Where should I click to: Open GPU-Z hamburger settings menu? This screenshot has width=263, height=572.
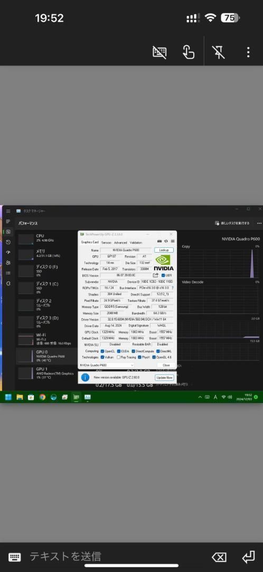tap(173, 241)
